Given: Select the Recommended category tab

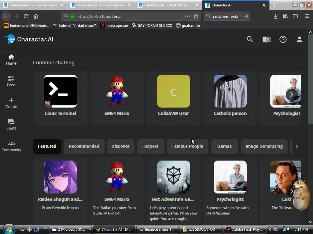Looking at the screenshot, I should click(x=84, y=147).
